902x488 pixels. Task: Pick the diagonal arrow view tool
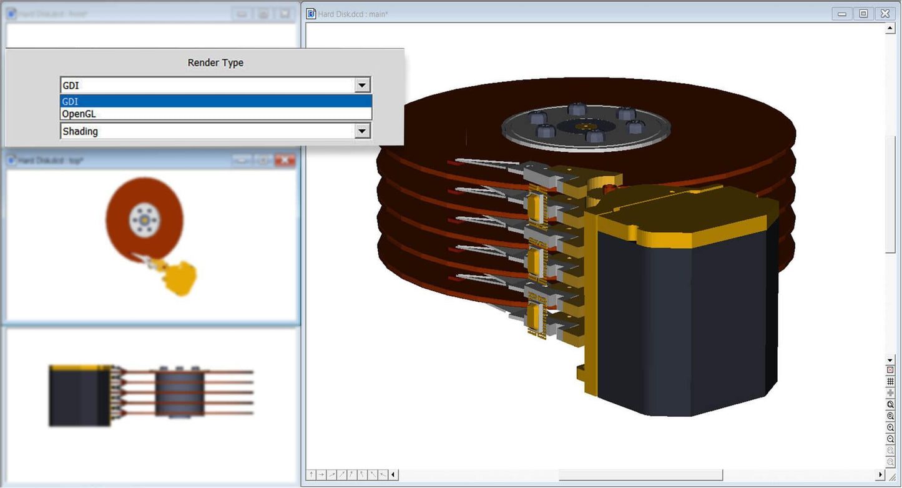tap(331, 474)
